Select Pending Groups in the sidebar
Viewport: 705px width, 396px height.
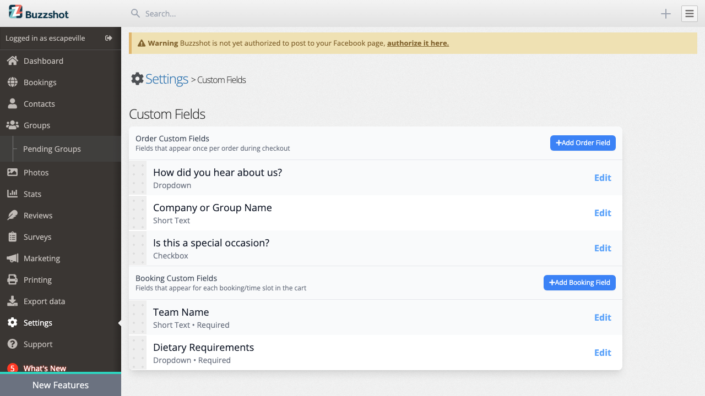click(52, 148)
